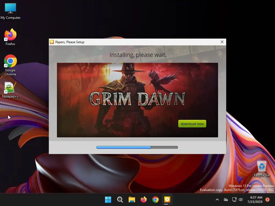The image size is (275, 206).
Task: Select the Firefox desktop shortcut
Action: [x=10, y=37]
